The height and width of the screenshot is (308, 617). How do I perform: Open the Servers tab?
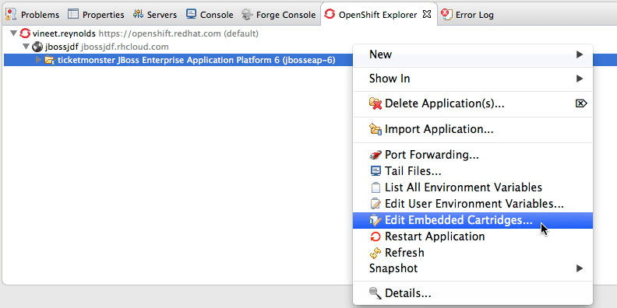pos(155,15)
